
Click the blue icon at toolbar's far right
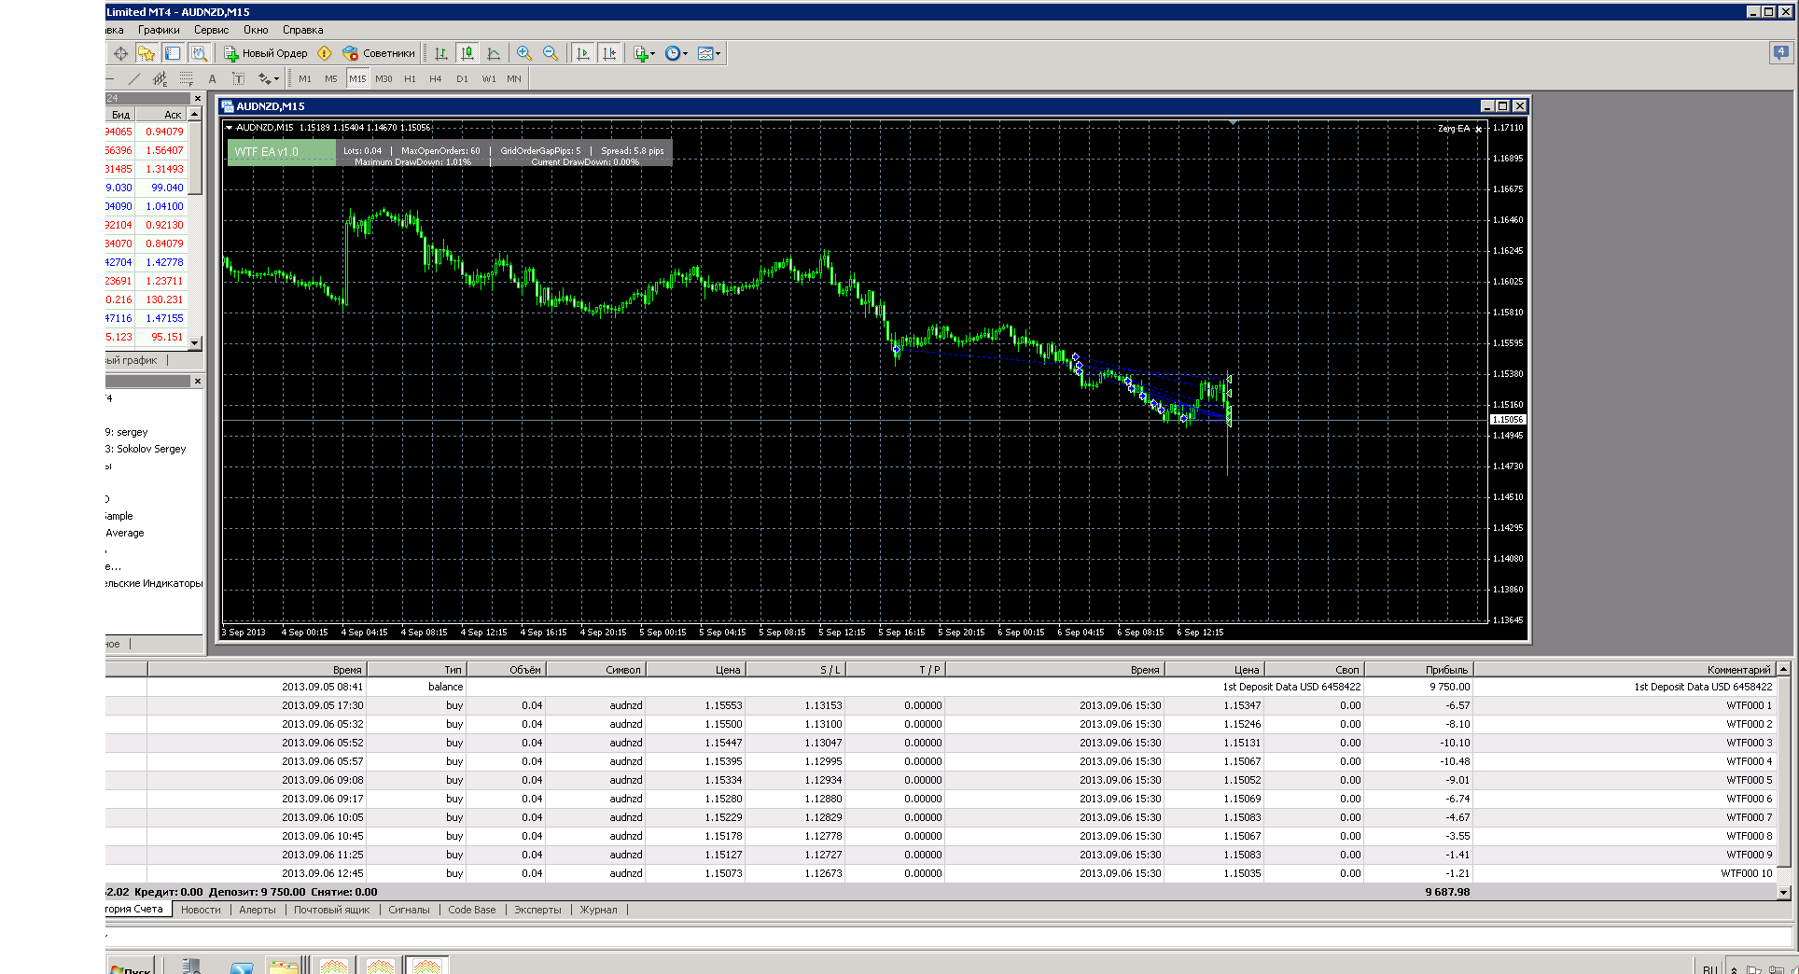(x=1780, y=52)
